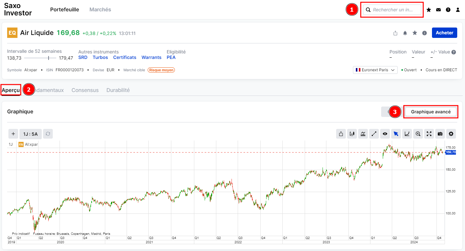Select the blue cursor pointer tool
The height and width of the screenshot is (251, 465).
point(396,134)
